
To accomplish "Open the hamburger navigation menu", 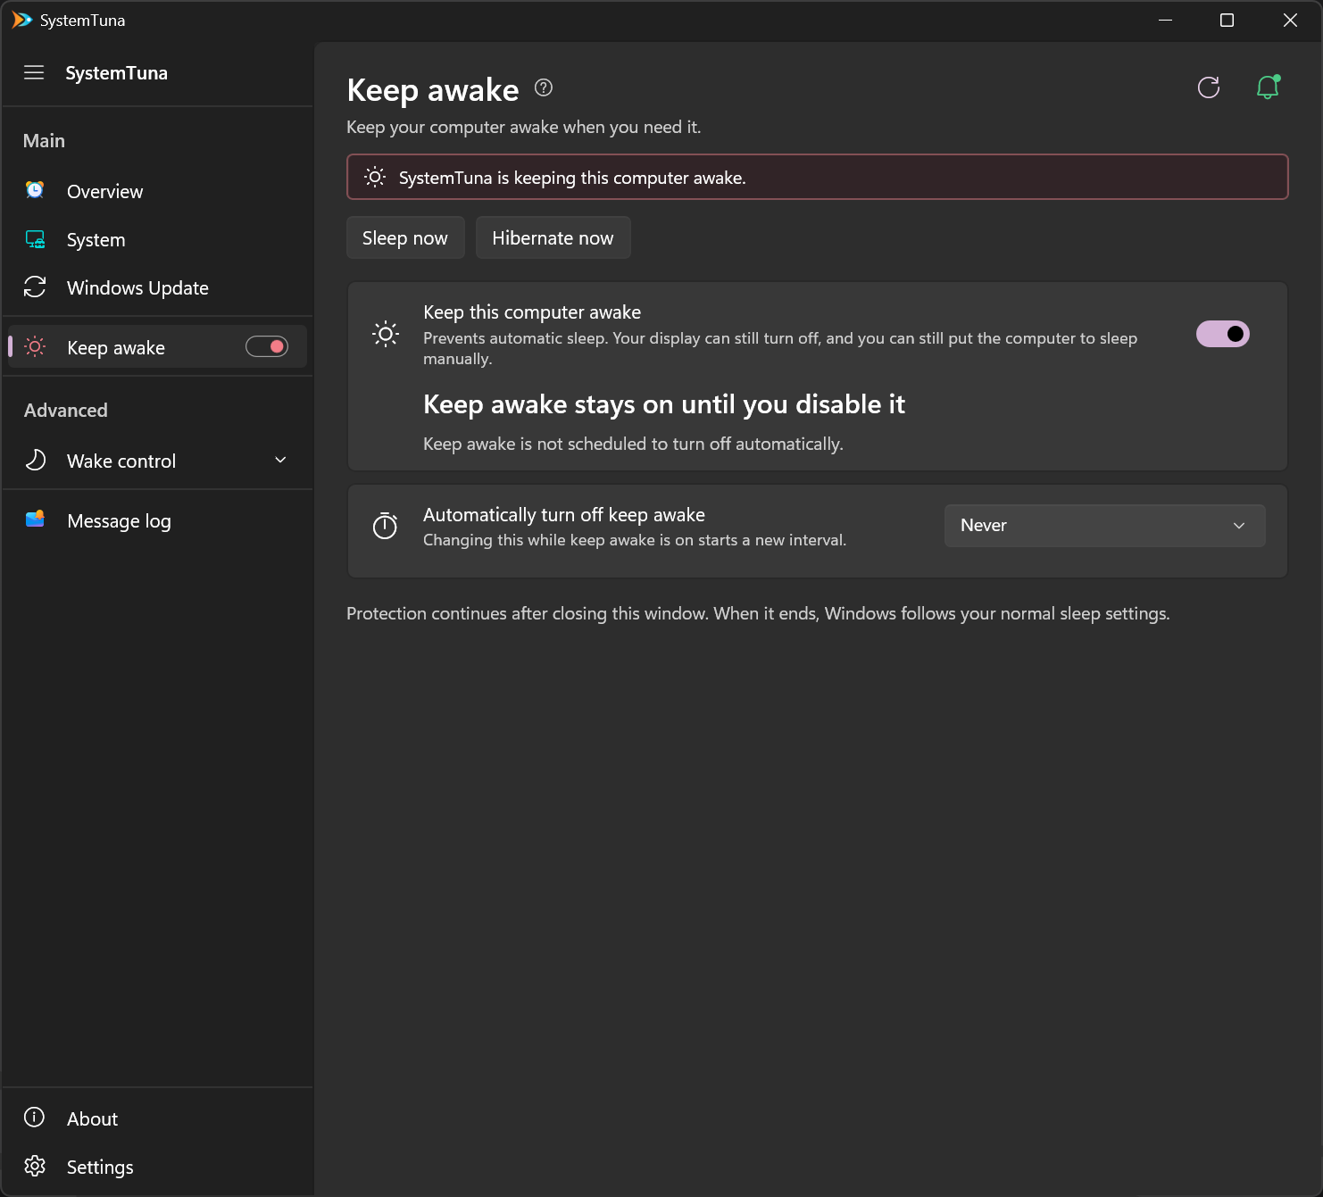I will 34,72.
